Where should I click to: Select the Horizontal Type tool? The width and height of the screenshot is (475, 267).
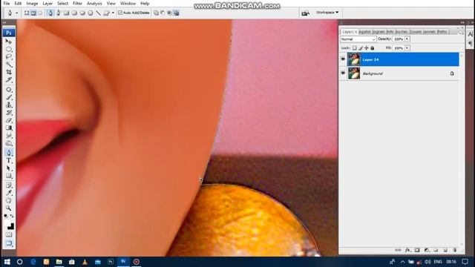9,160
